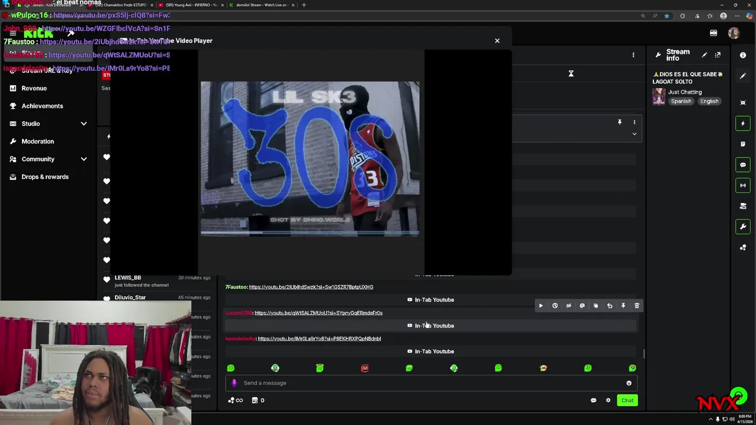The height and width of the screenshot is (425, 756).
Task: Open the kebab menu on the chat panel header
Action: (x=633, y=55)
